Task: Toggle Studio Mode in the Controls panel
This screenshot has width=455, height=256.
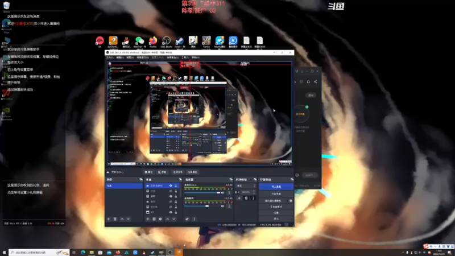Action: (276, 207)
